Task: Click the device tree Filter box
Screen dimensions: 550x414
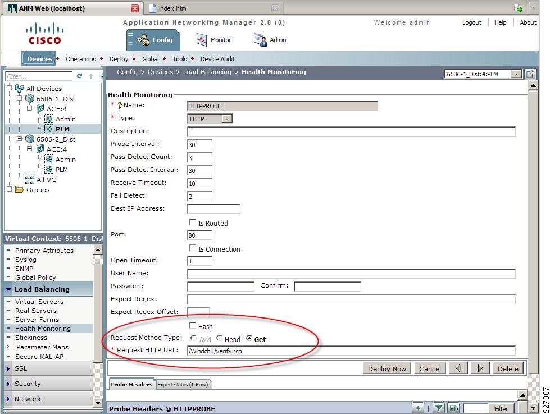Action: click(x=39, y=76)
